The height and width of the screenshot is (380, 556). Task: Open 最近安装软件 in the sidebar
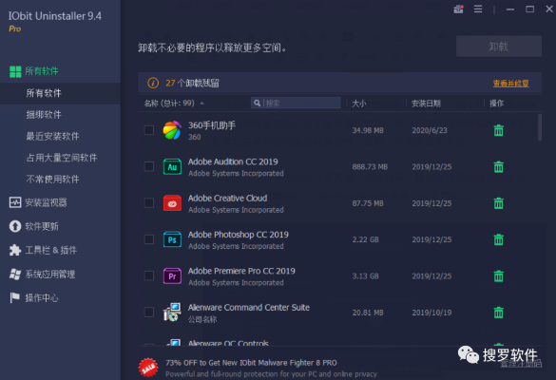click(x=52, y=136)
